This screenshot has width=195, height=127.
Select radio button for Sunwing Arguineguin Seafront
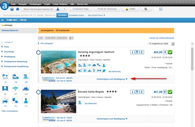[x=38, y=52]
